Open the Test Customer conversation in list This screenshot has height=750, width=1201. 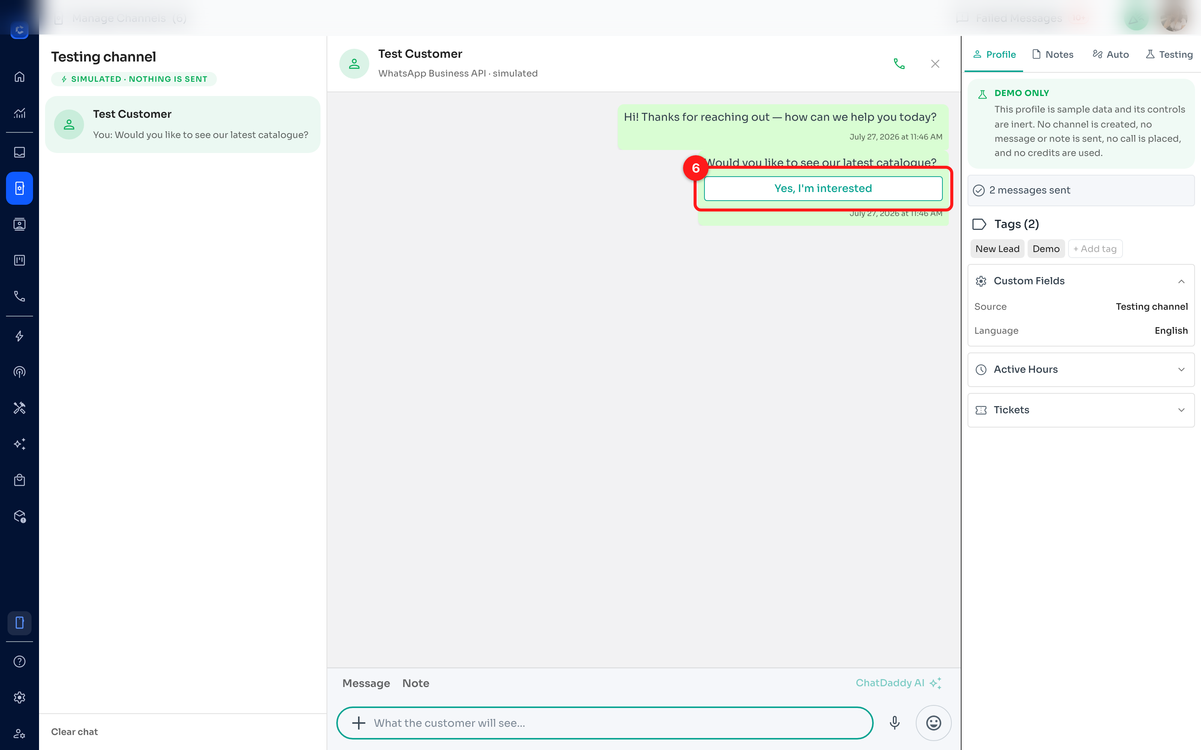click(183, 124)
